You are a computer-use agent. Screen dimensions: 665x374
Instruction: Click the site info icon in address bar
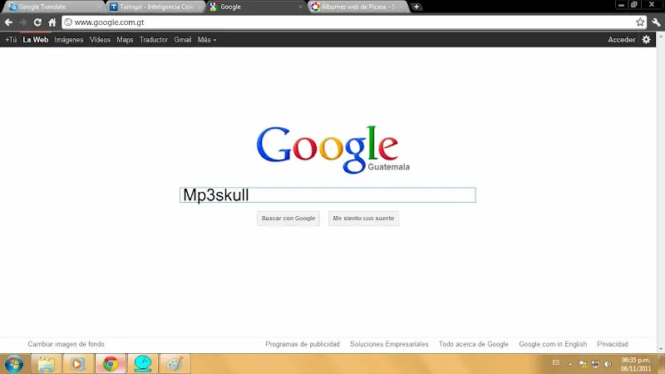point(68,22)
